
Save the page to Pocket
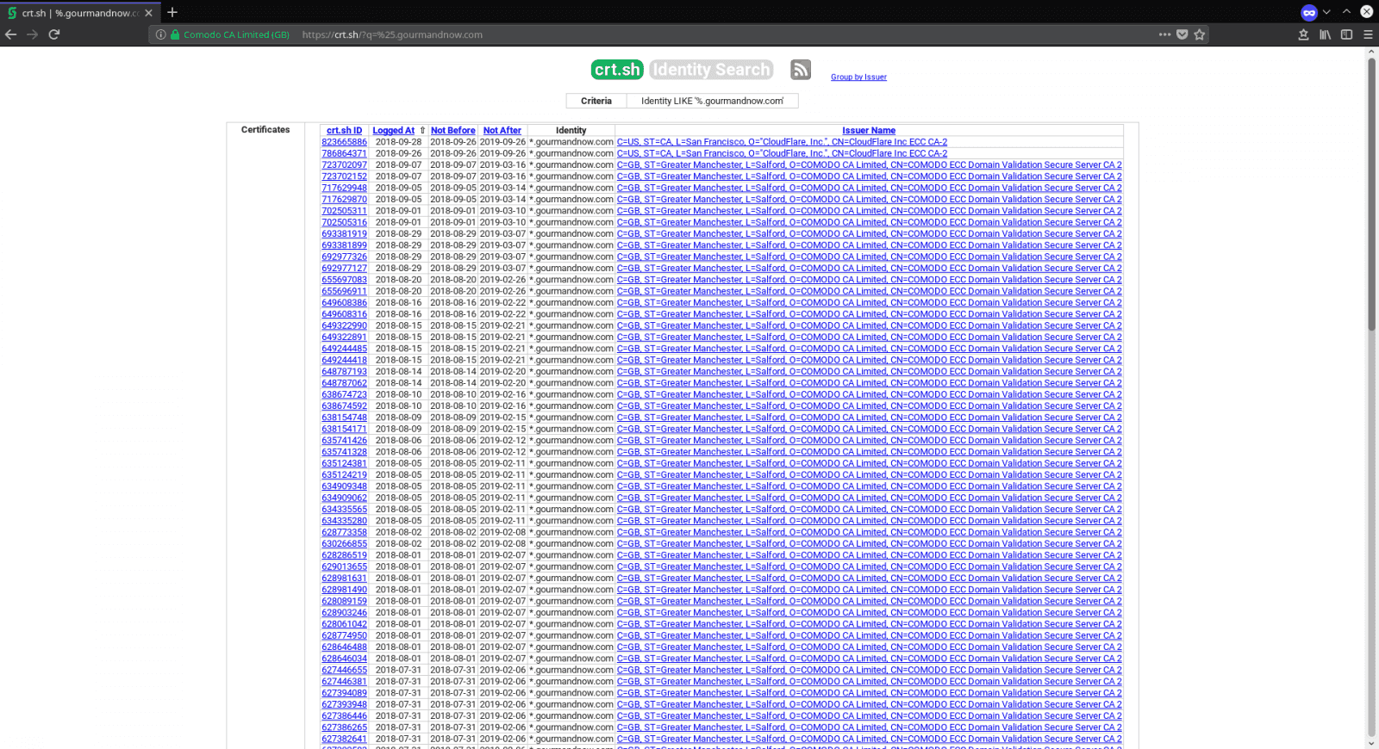1182,34
